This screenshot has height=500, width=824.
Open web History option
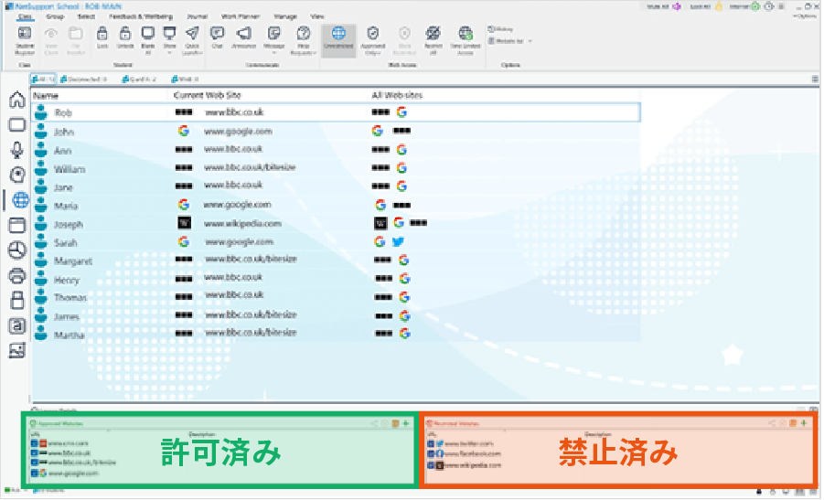click(x=501, y=29)
